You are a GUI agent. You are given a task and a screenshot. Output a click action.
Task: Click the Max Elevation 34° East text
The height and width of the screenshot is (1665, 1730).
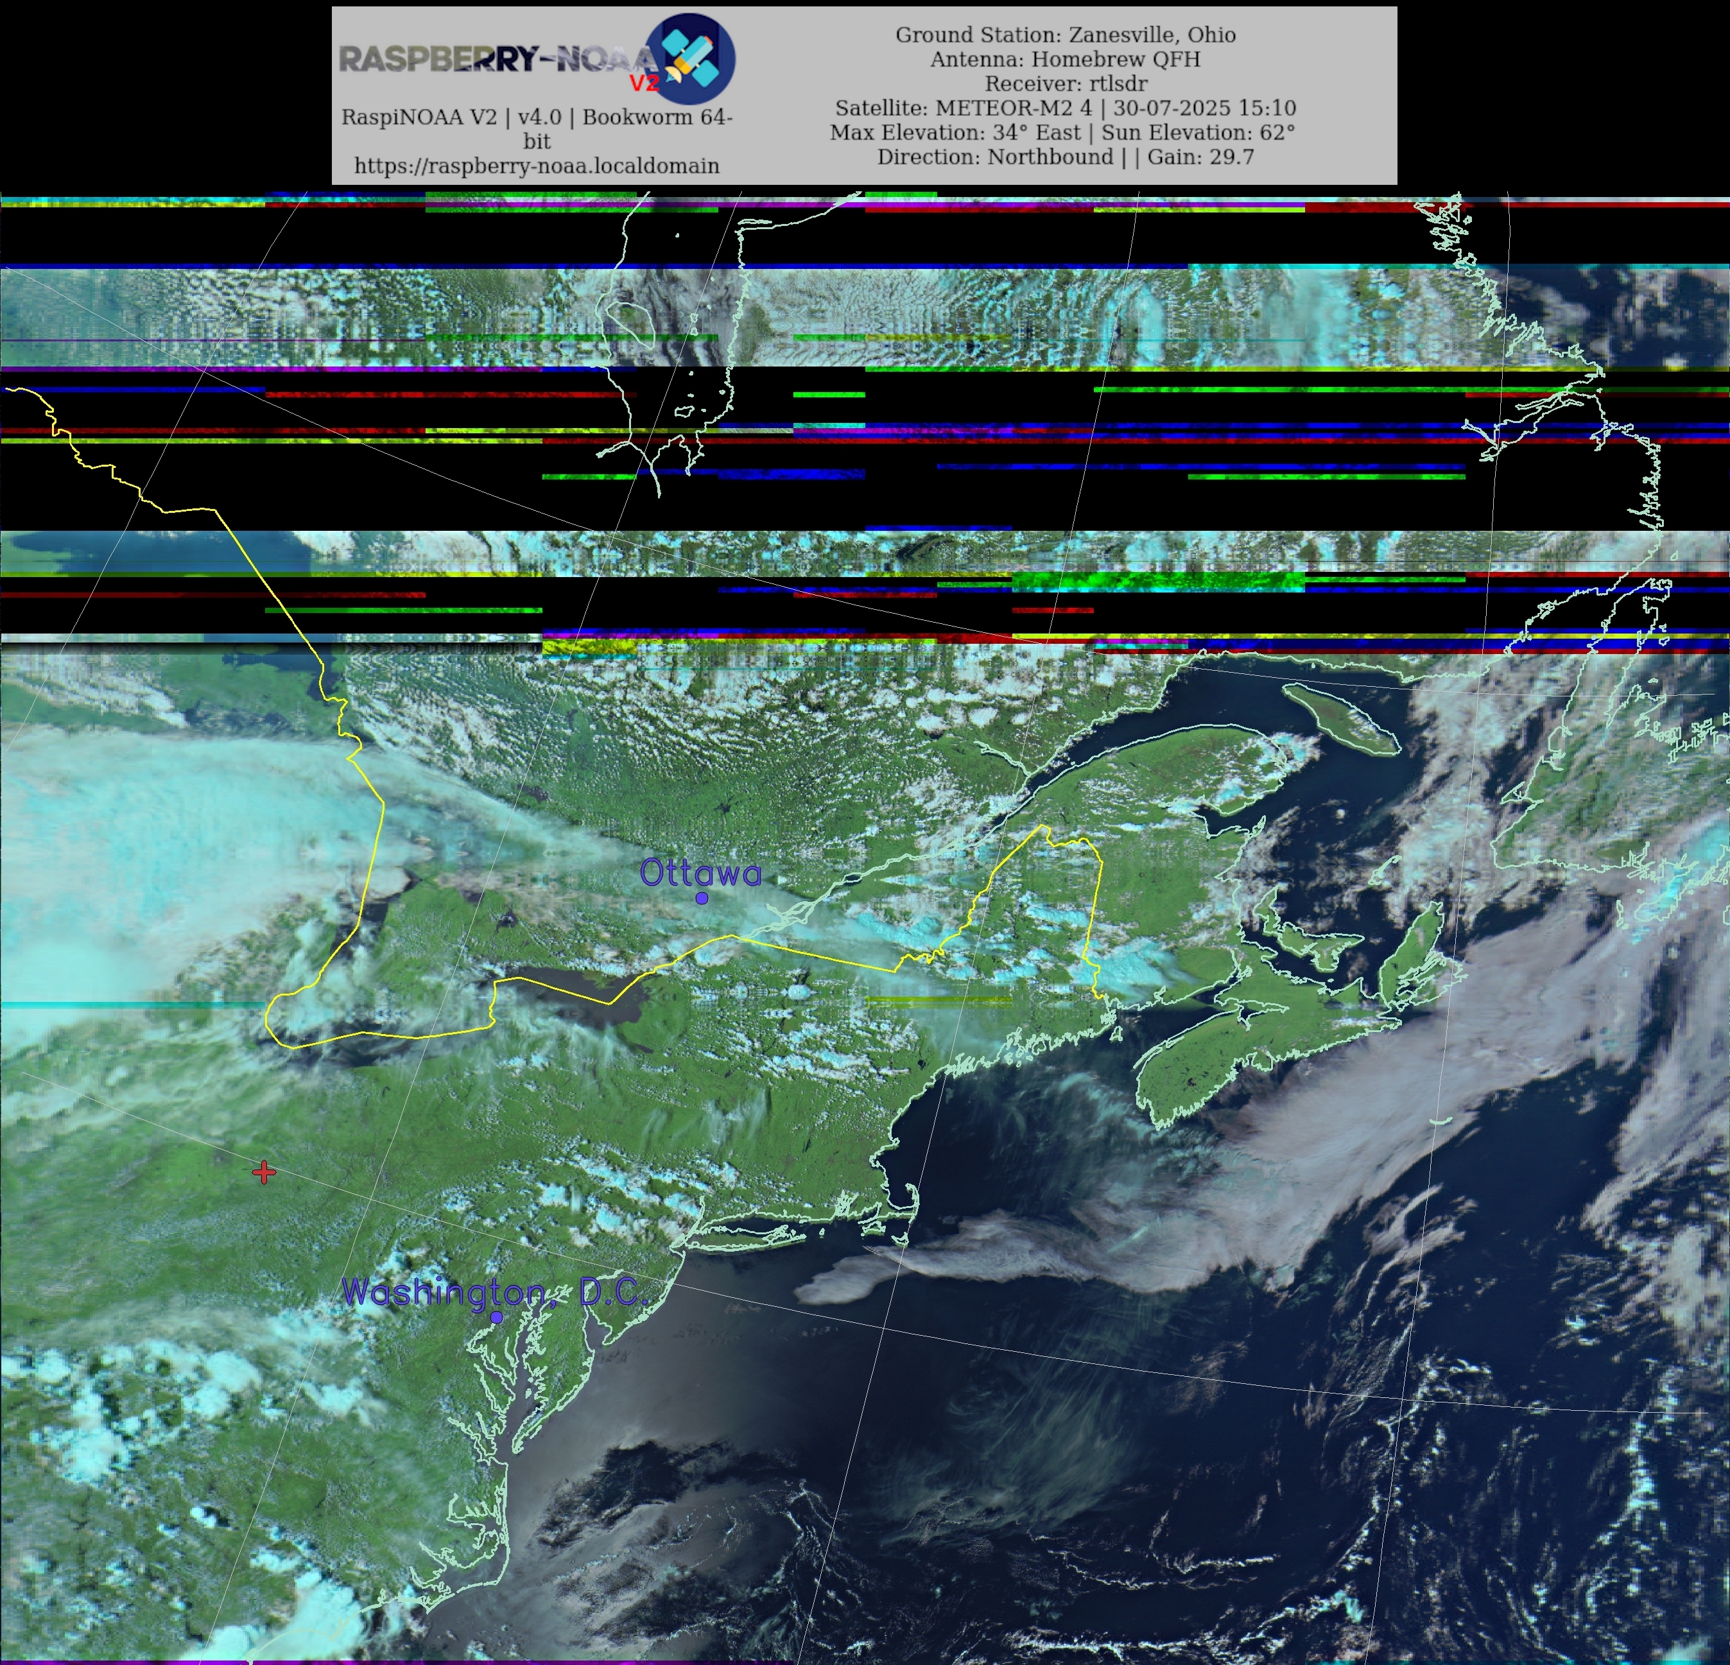[955, 132]
